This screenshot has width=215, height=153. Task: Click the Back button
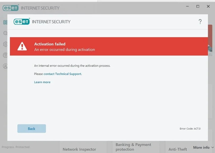pos(32,128)
